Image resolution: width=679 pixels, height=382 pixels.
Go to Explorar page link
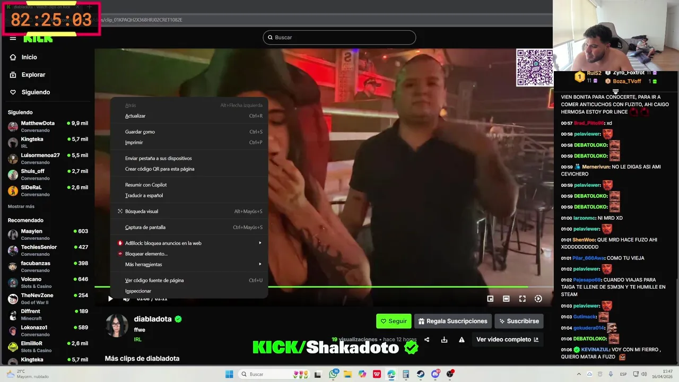coord(33,75)
